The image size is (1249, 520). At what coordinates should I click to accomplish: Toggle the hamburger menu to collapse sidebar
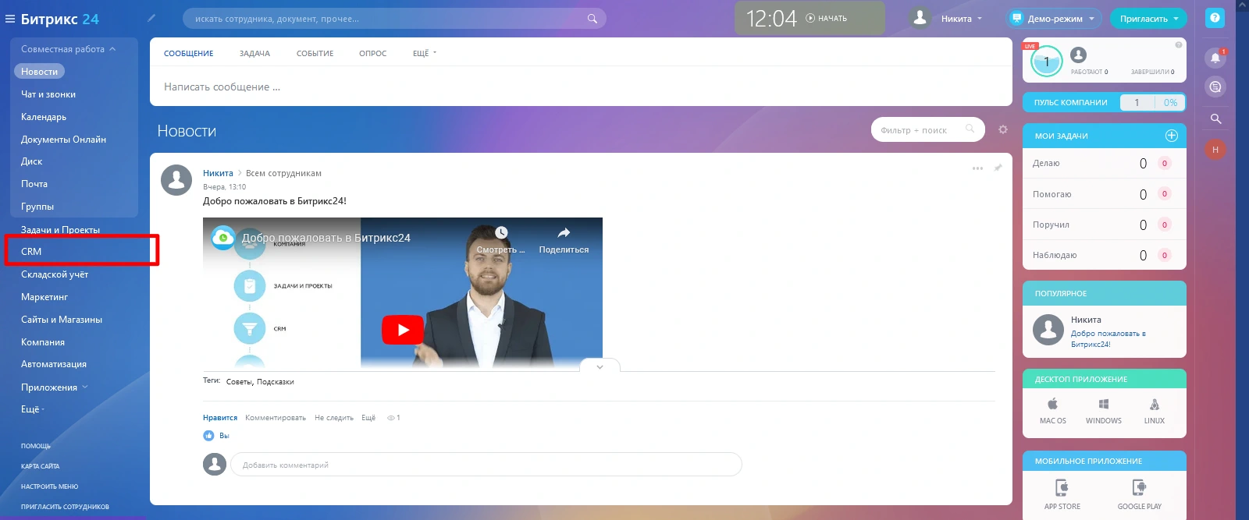[10, 19]
